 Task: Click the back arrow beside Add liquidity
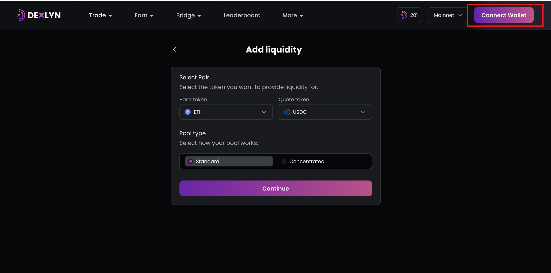(175, 50)
